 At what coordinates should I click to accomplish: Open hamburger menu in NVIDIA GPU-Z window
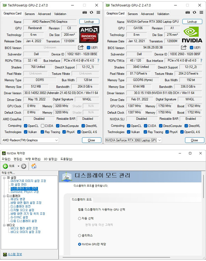point(201,12)
